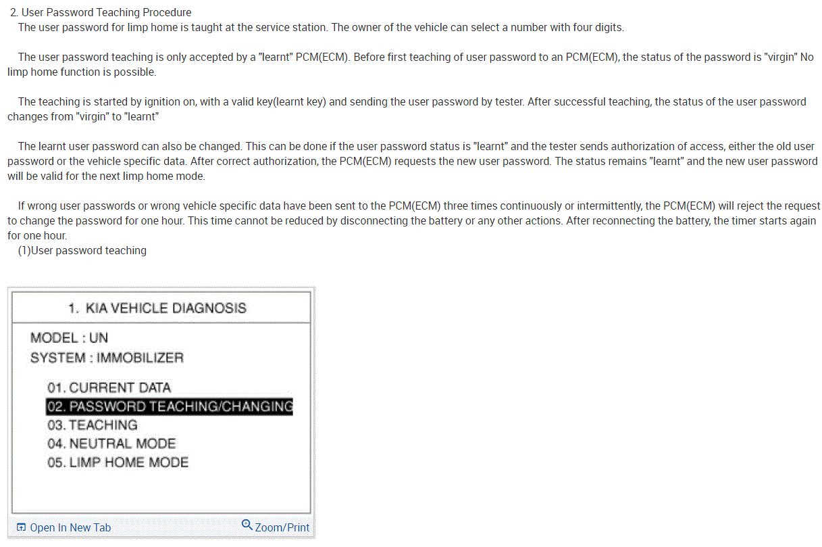
Task: Click the empty area of the diagnostic screen image
Action: 161,492
